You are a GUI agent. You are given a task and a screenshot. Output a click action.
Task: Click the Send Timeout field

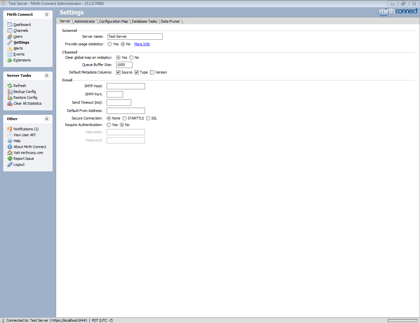click(119, 103)
